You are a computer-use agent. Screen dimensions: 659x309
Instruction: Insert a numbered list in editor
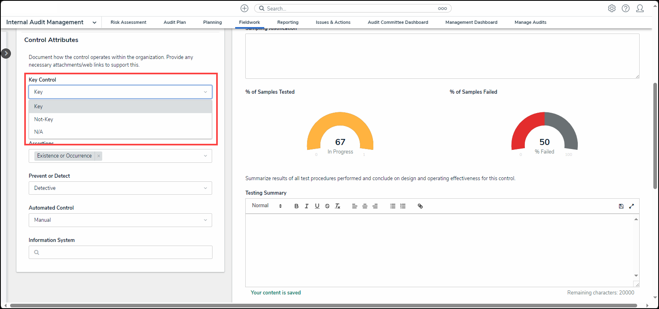403,206
